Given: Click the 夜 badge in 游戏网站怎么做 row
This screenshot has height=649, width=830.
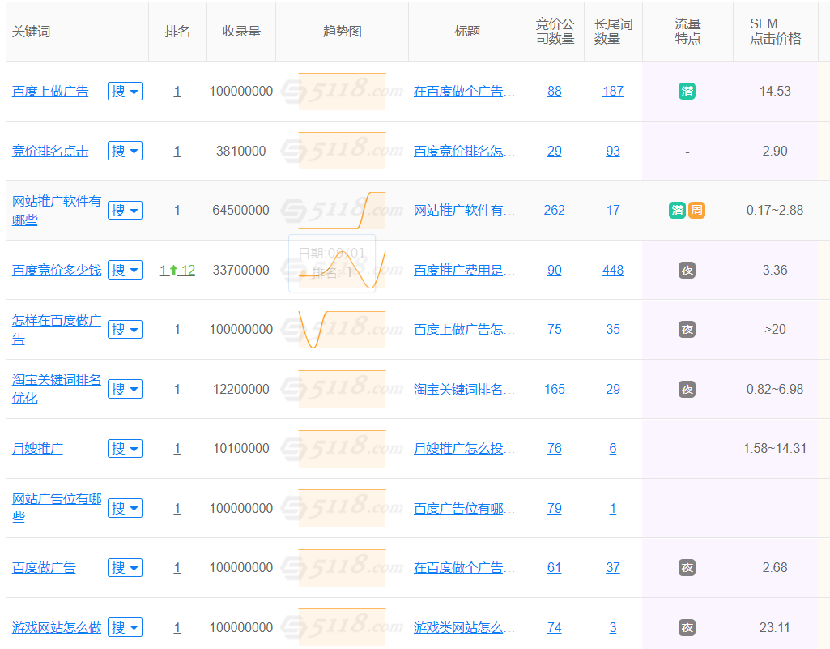Looking at the screenshot, I should point(687,628).
